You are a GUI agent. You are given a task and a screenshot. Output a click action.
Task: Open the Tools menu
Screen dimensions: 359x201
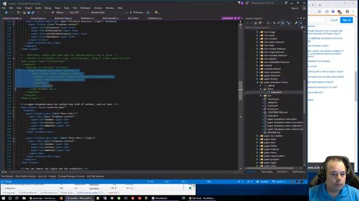tap(66, 8)
